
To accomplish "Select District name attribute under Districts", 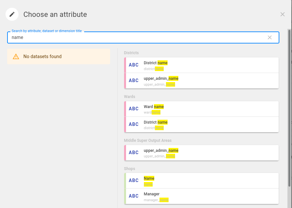I will click(201, 65).
